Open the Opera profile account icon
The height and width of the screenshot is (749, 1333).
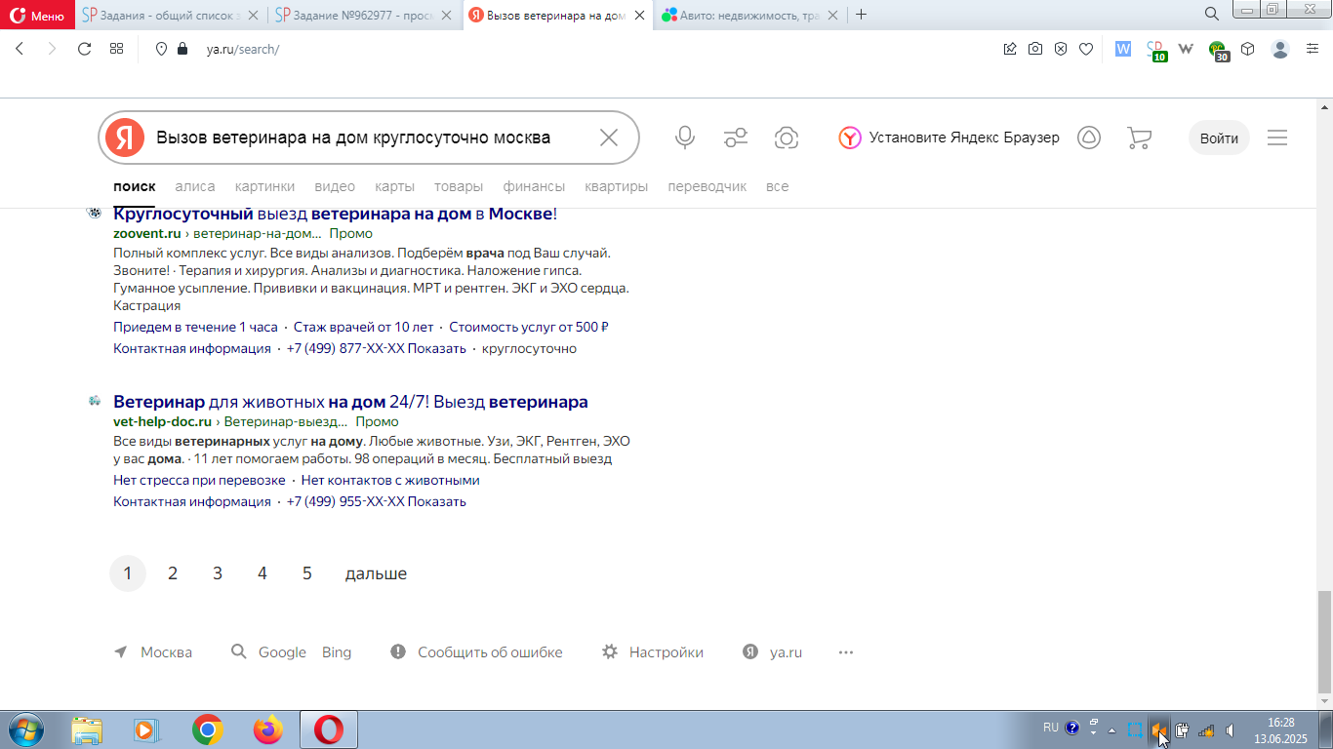tap(1280, 49)
